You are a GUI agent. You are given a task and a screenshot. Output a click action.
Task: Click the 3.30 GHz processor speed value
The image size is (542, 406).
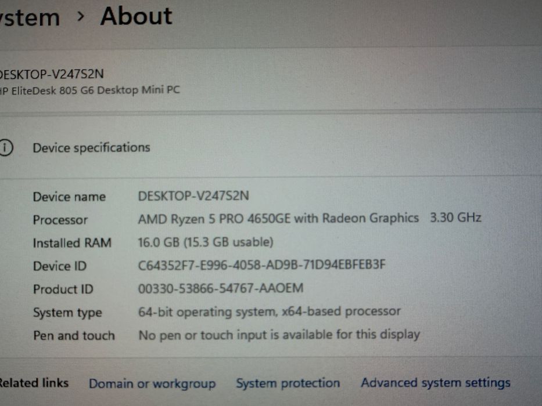pos(455,217)
